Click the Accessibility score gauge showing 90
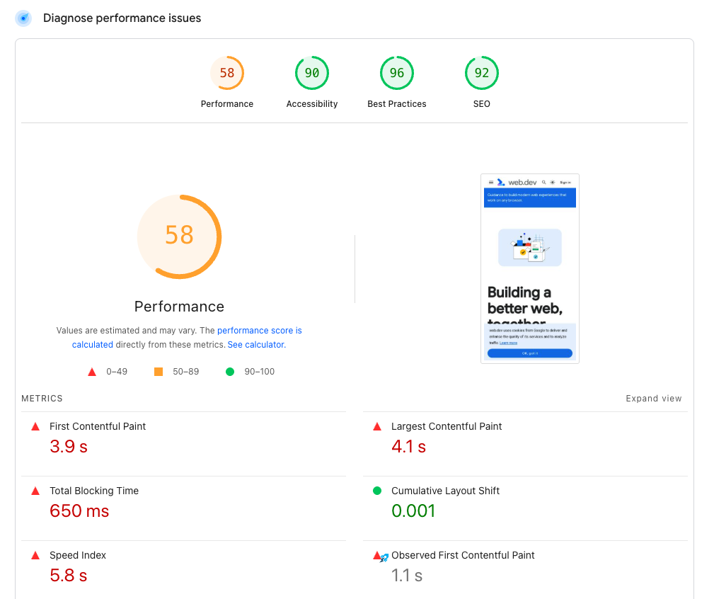714x599 pixels. coord(312,72)
